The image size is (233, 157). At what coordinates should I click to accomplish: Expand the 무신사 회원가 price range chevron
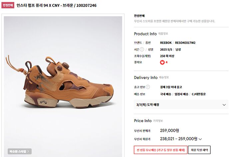[200, 139]
